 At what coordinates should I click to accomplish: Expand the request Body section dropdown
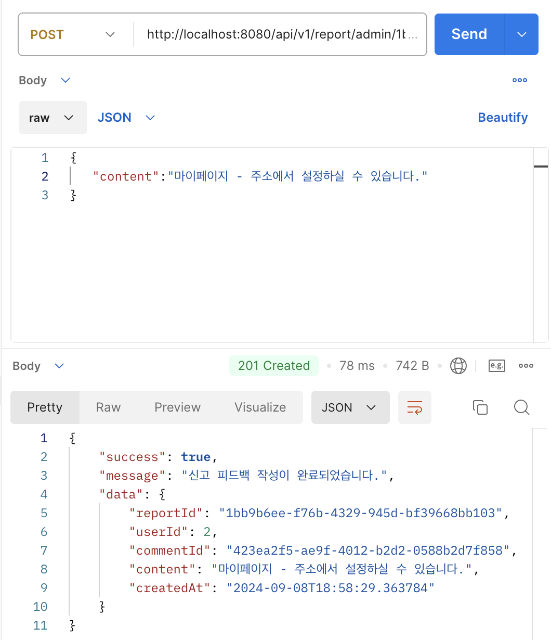44,80
